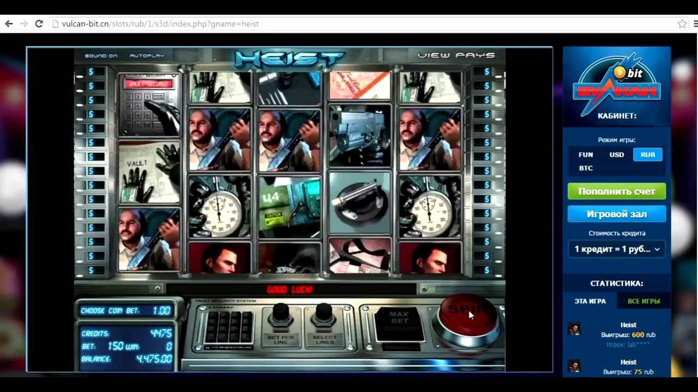Viewport: 698px width, 392px height.
Task: Click the green Пополнить счет button
Action: click(x=617, y=192)
